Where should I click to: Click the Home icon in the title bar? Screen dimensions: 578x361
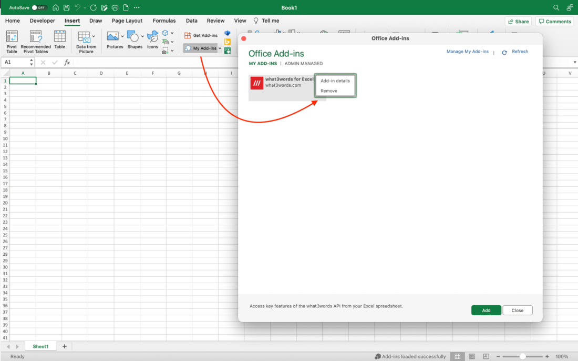[x=56, y=7]
